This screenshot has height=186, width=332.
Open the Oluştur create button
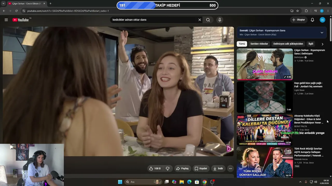click(299, 20)
